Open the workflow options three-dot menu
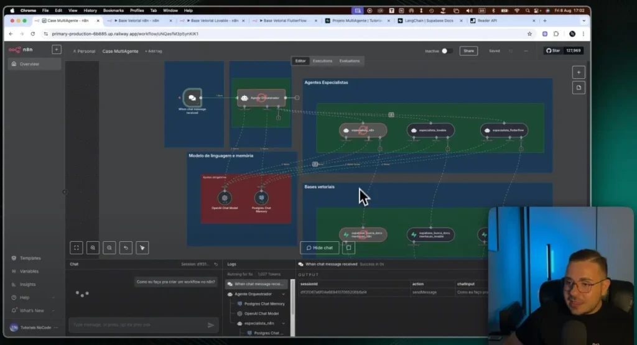The height and width of the screenshot is (345, 637). [x=526, y=51]
